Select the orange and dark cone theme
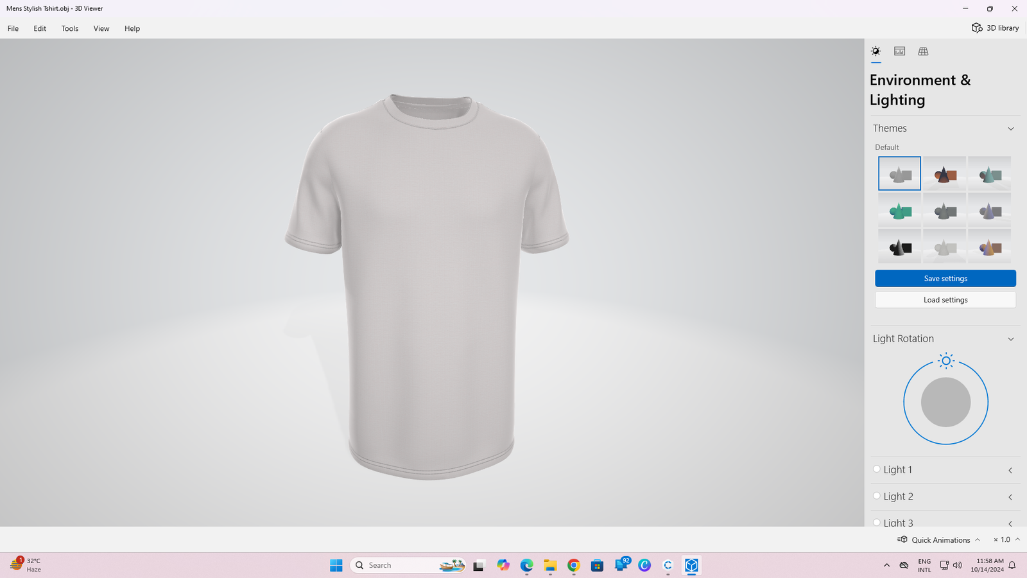Image resolution: width=1027 pixels, height=578 pixels. 944,173
